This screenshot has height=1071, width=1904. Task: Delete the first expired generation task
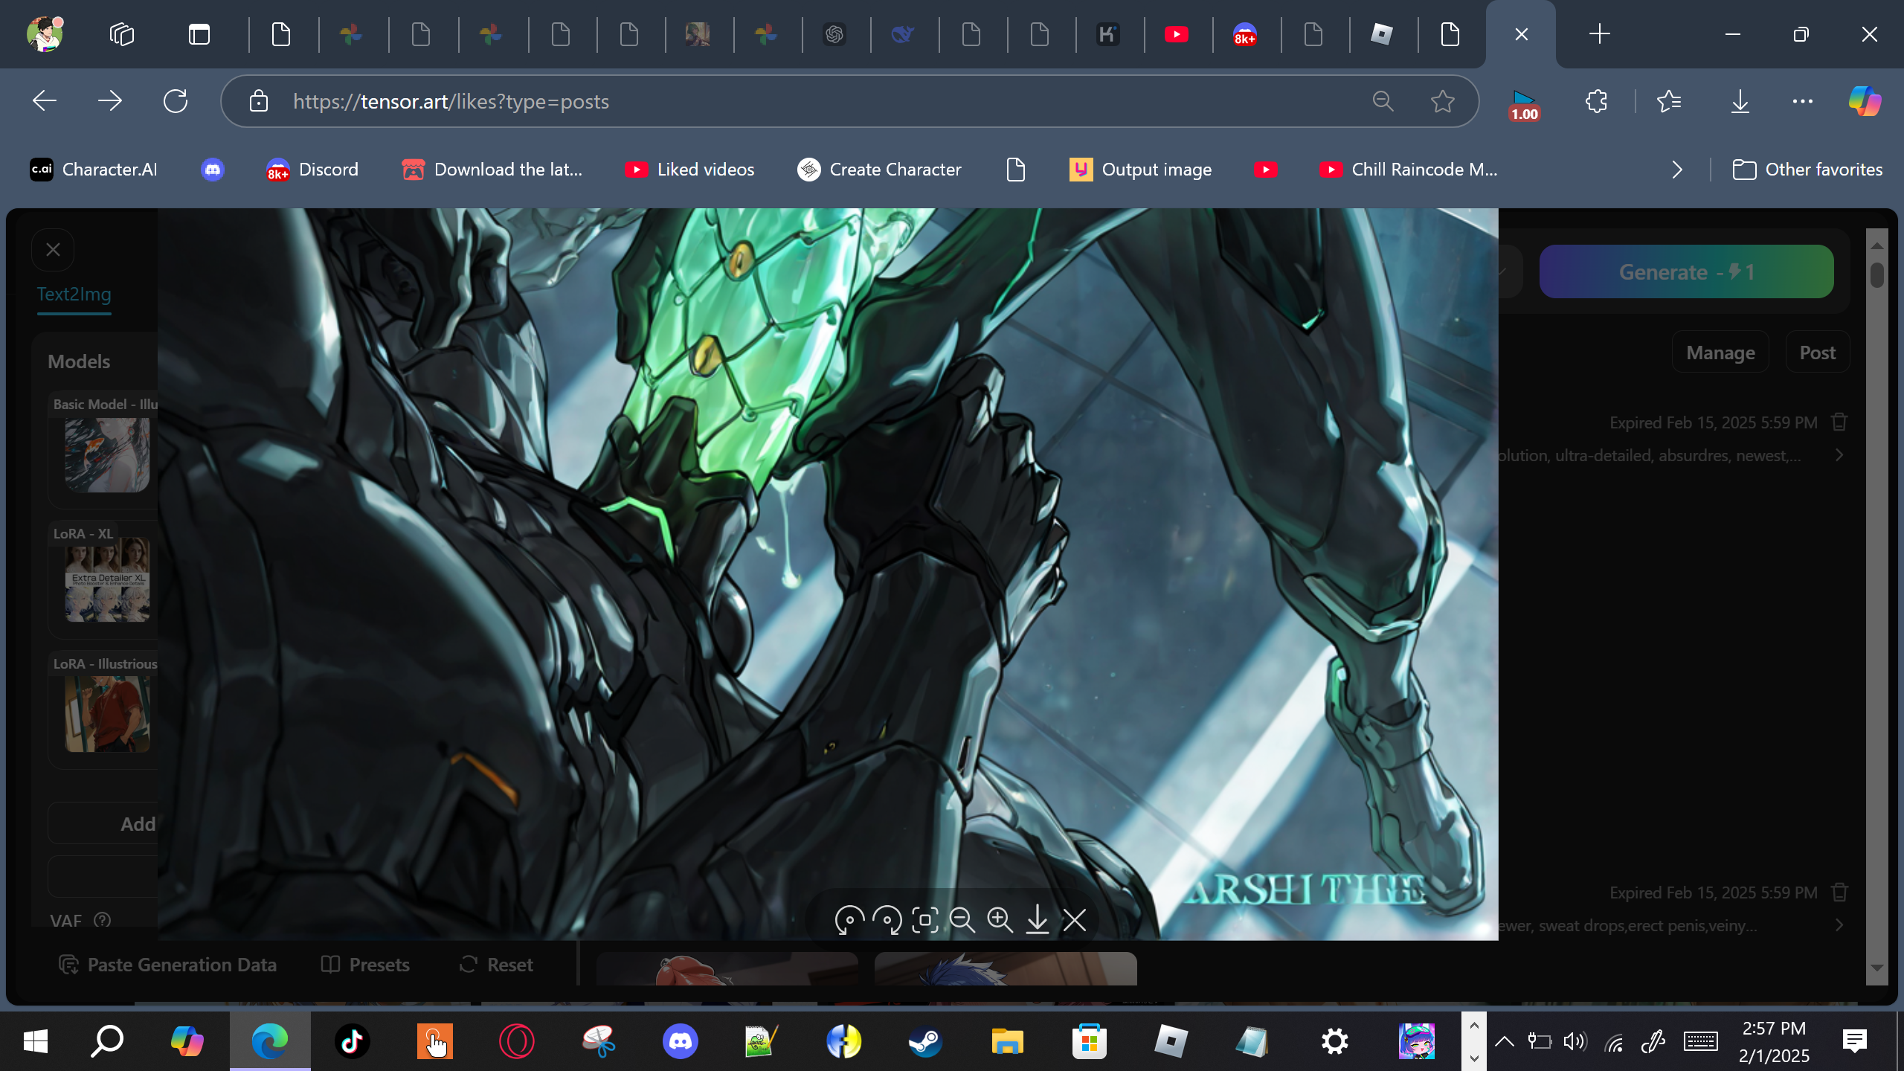pyautogui.click(x=1839, y=422)
